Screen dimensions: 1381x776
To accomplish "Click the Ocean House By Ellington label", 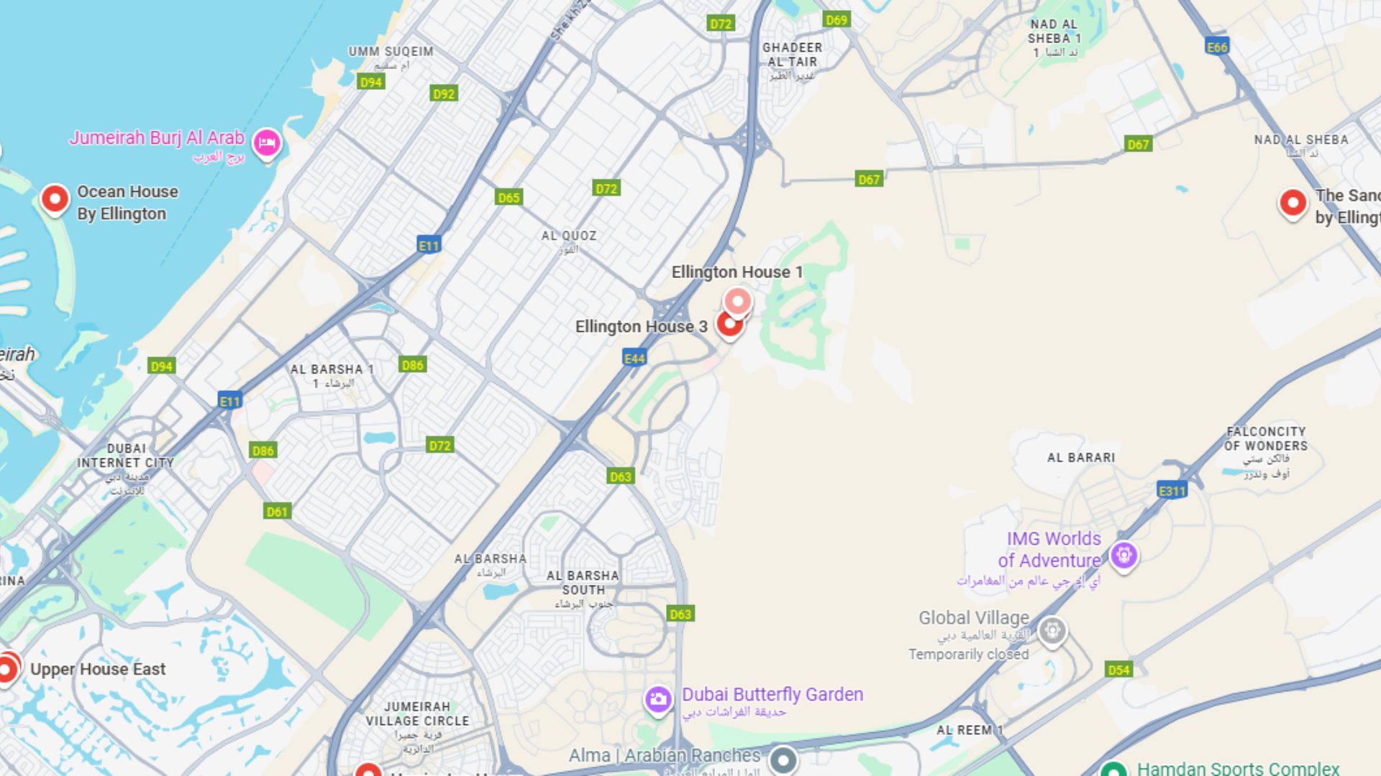I will point(127,203).
